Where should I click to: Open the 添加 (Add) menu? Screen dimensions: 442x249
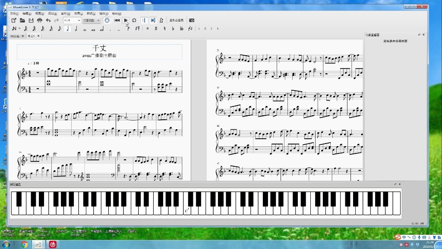click(x=52, y=13)
